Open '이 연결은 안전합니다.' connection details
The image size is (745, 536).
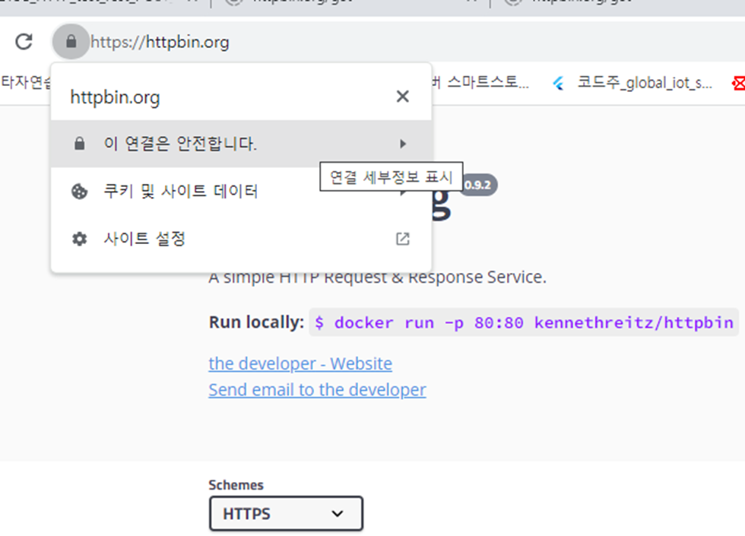point(241,144)
